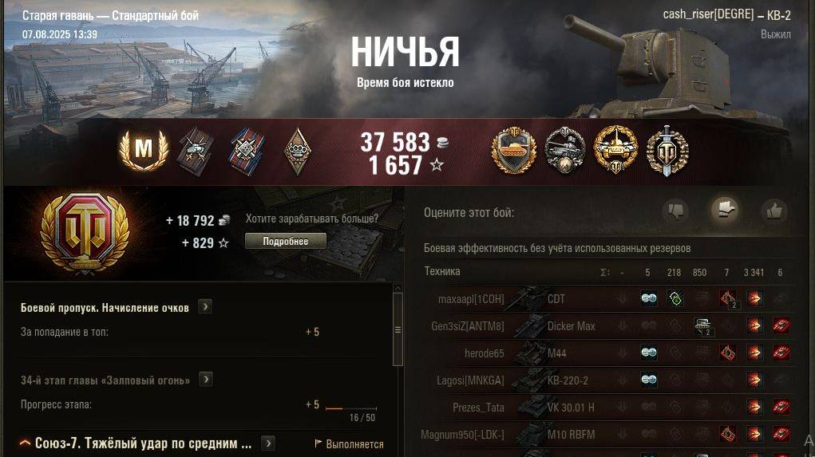Click the golden tank wreath medal
815x457 pixels.
(615, 150)
